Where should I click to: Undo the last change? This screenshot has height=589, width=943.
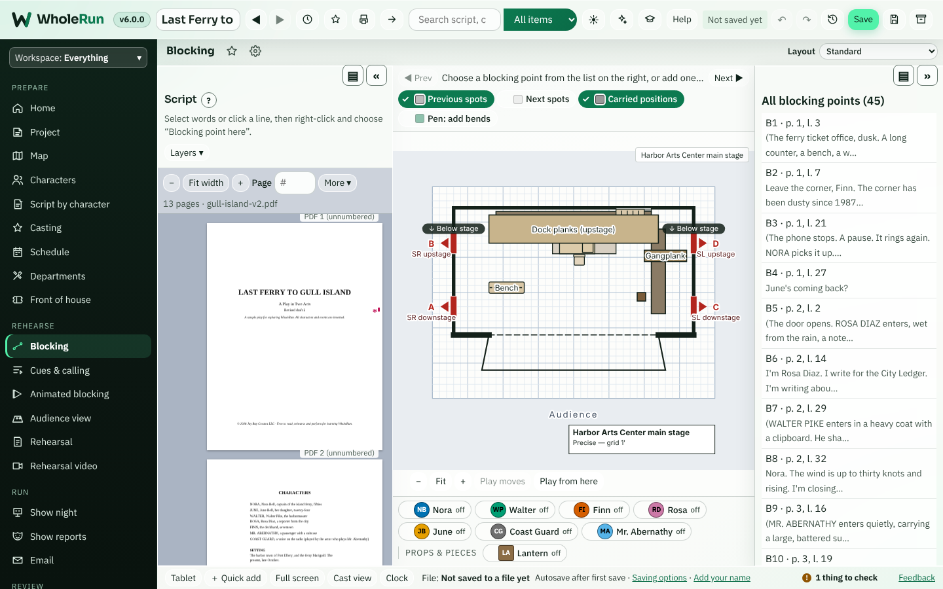tap(782, 20)
